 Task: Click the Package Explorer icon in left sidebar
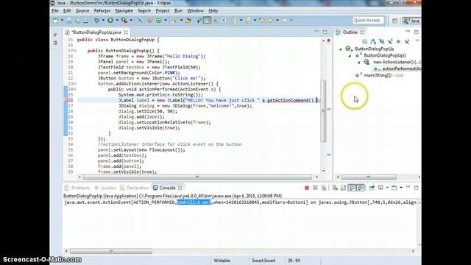(55, 43)
